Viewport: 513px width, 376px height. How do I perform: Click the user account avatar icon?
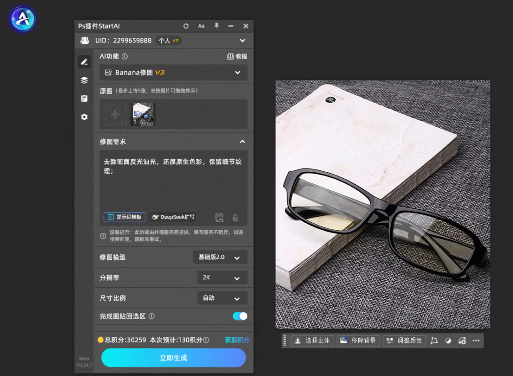pyautogui.click(x=85, y=41)
